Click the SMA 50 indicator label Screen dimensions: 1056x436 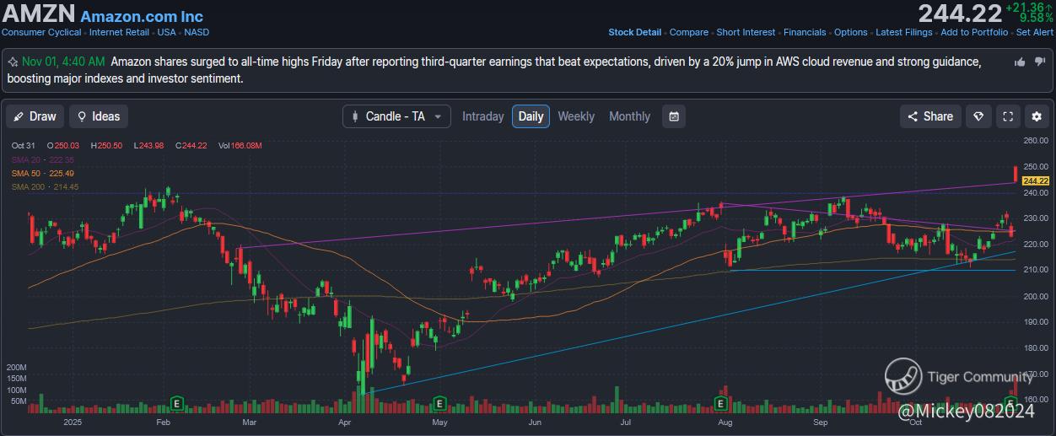coord(43,173)
